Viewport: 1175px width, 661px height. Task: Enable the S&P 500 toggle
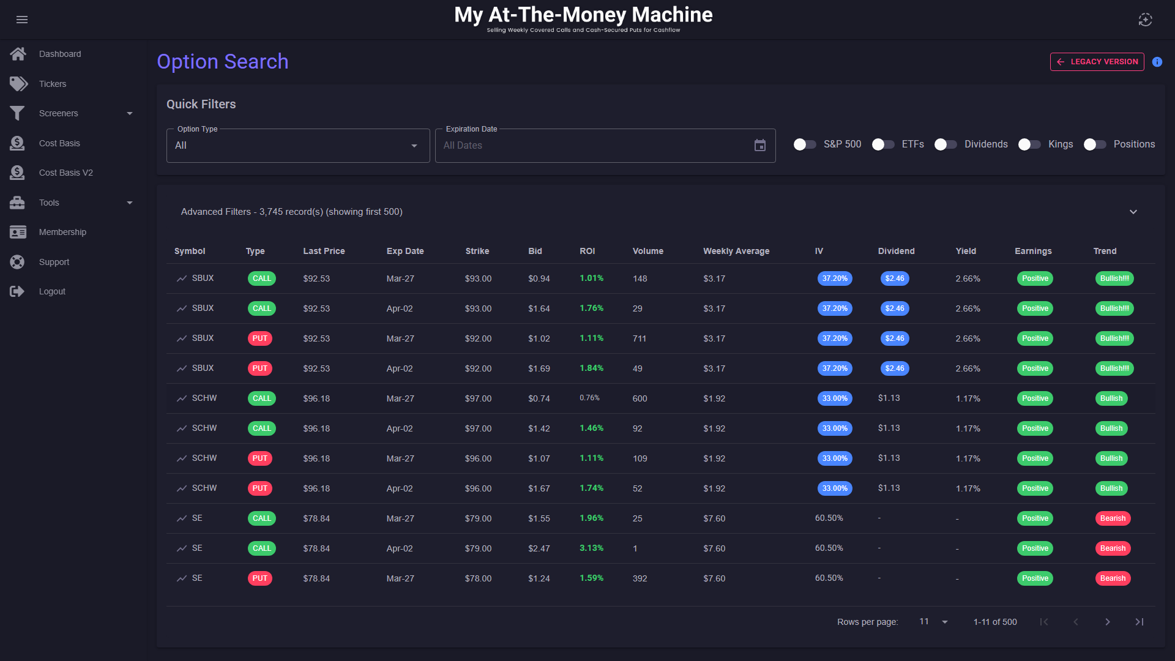coord(804,144)
